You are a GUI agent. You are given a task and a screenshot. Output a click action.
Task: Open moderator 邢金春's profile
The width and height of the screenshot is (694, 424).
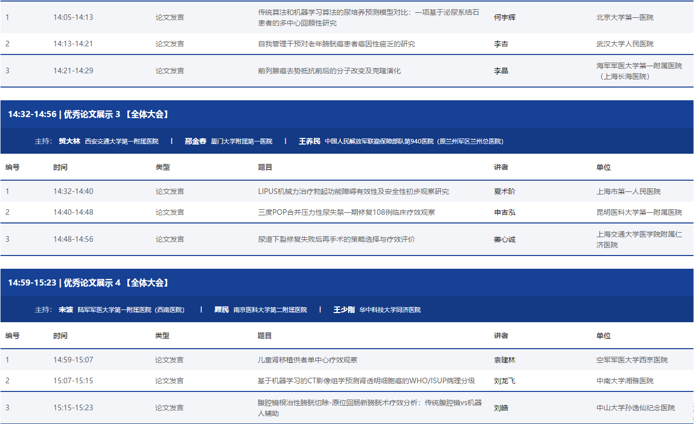[x=195, y=142]
